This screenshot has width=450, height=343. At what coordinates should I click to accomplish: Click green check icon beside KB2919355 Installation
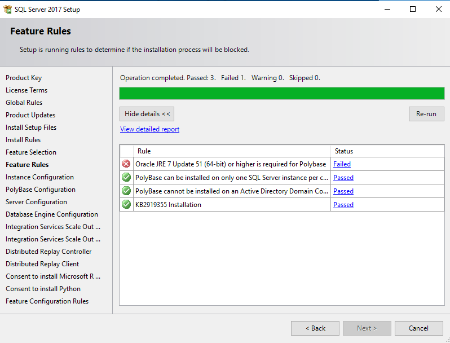coord(126,204)
